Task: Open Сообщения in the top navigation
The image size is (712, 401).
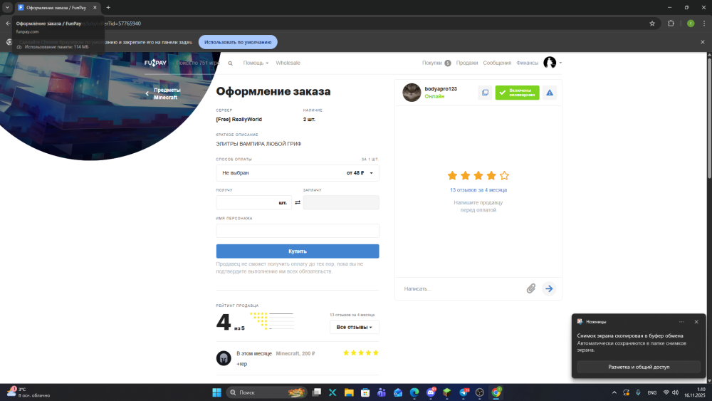Action: pyautogui.click(x=497, y=63)
